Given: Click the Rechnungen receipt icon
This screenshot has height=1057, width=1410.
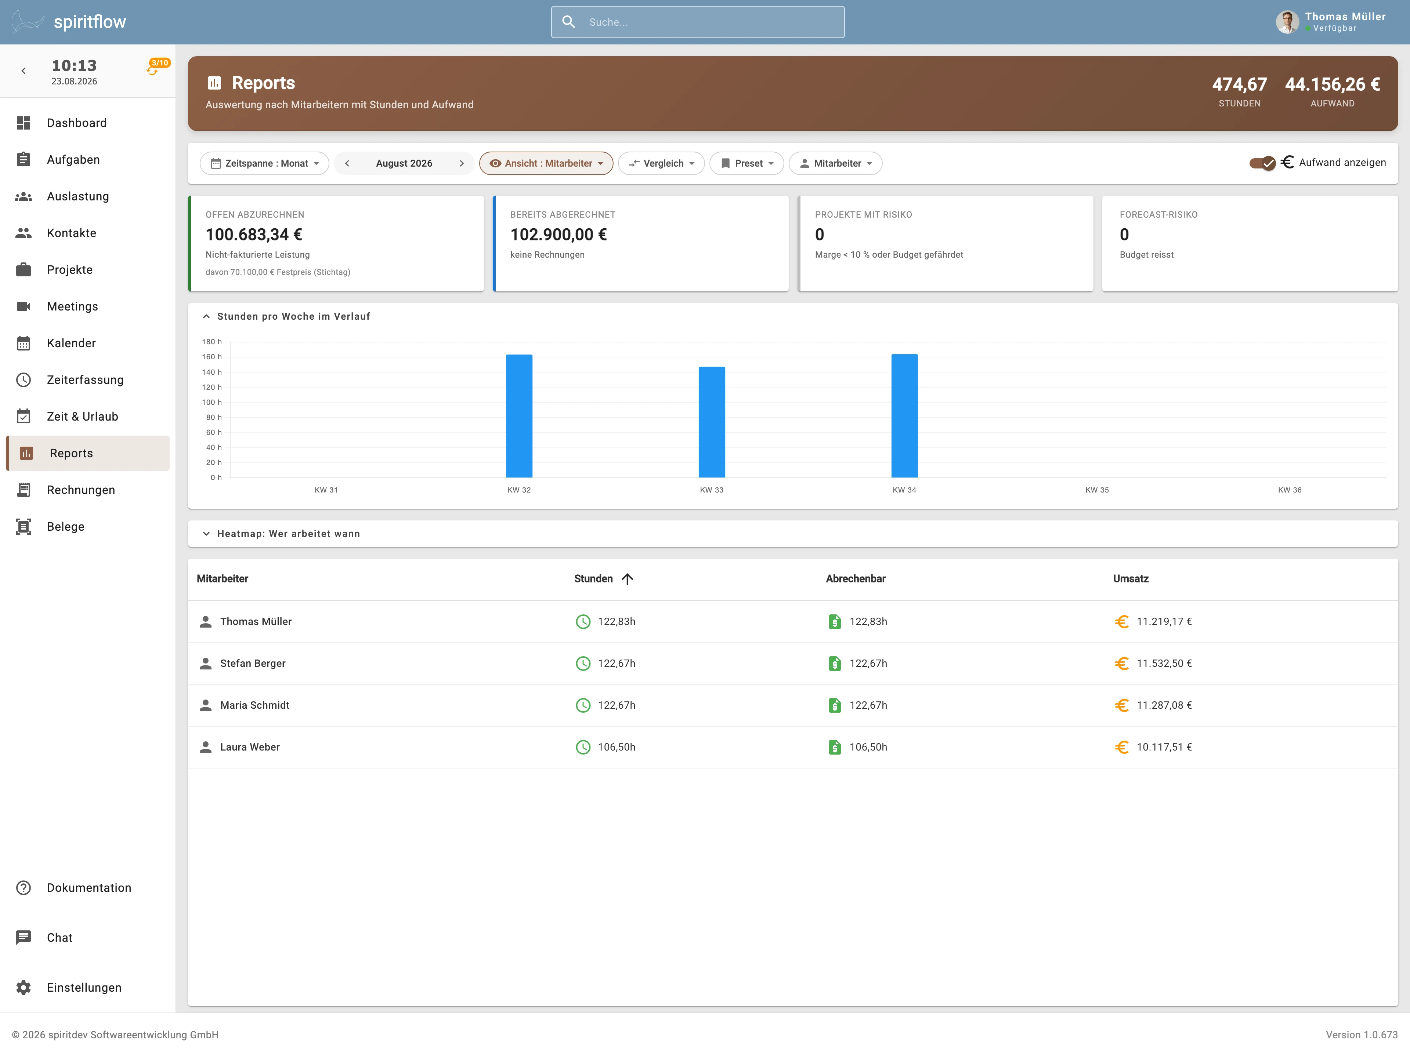Looking at the screenshot, I should click(x=23, y=490).
